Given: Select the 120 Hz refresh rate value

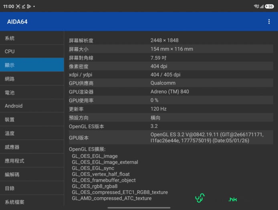Looking at the screenshot, I should coord(158,109).
